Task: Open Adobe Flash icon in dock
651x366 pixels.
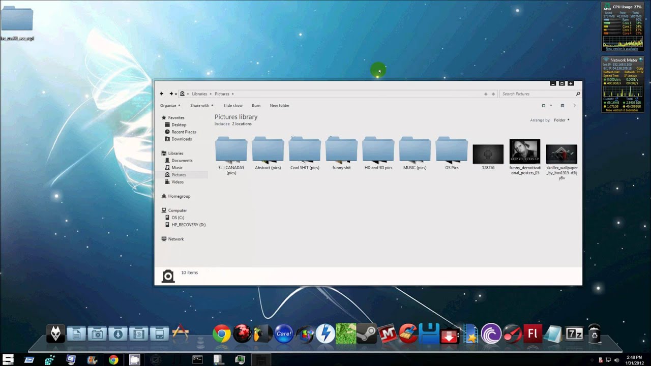Action: pyautogui.click(x=533, y=334)
